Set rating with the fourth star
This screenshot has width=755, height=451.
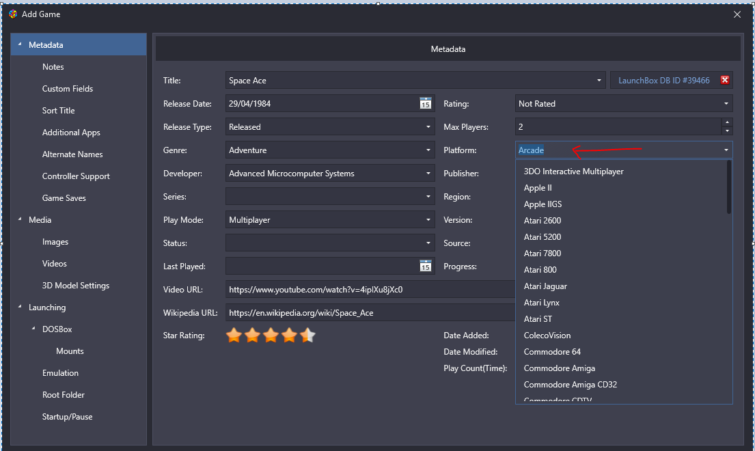[289, 335]
